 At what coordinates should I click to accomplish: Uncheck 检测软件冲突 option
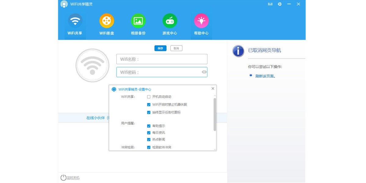point(149,147)
